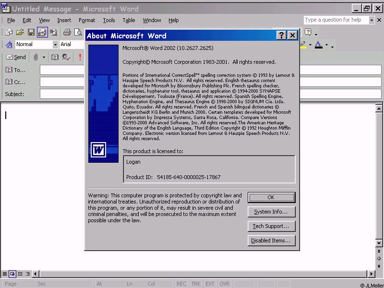Open the View menu

pos(44,20)
